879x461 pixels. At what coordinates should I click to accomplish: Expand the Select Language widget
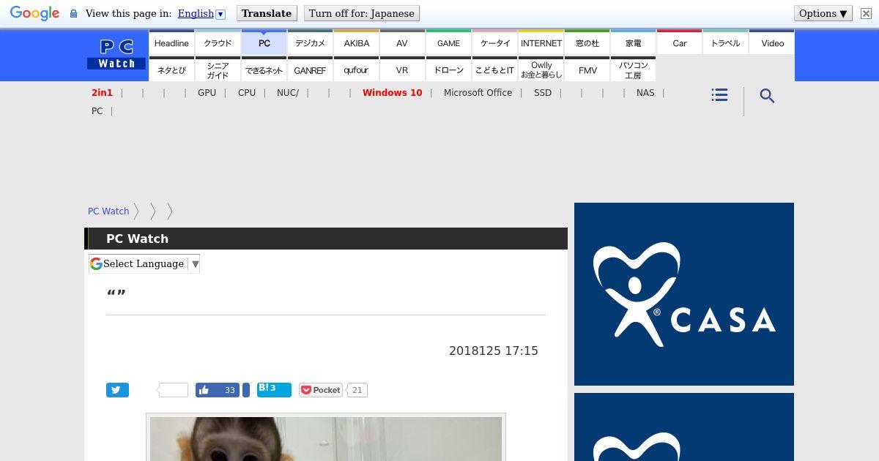(144, 263)
